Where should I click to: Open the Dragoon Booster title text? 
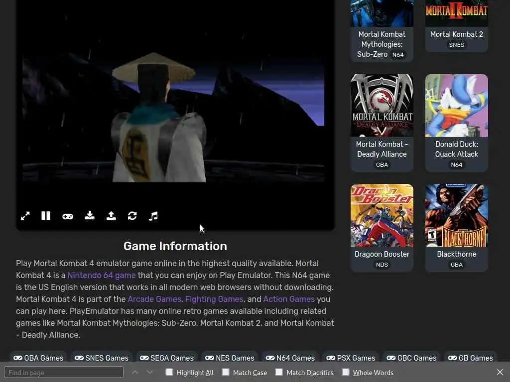pyautogui.click(x=382, y=254)
